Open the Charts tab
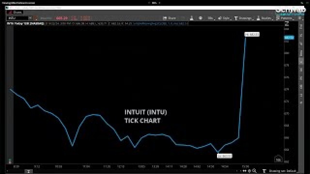 click(15, 13)
